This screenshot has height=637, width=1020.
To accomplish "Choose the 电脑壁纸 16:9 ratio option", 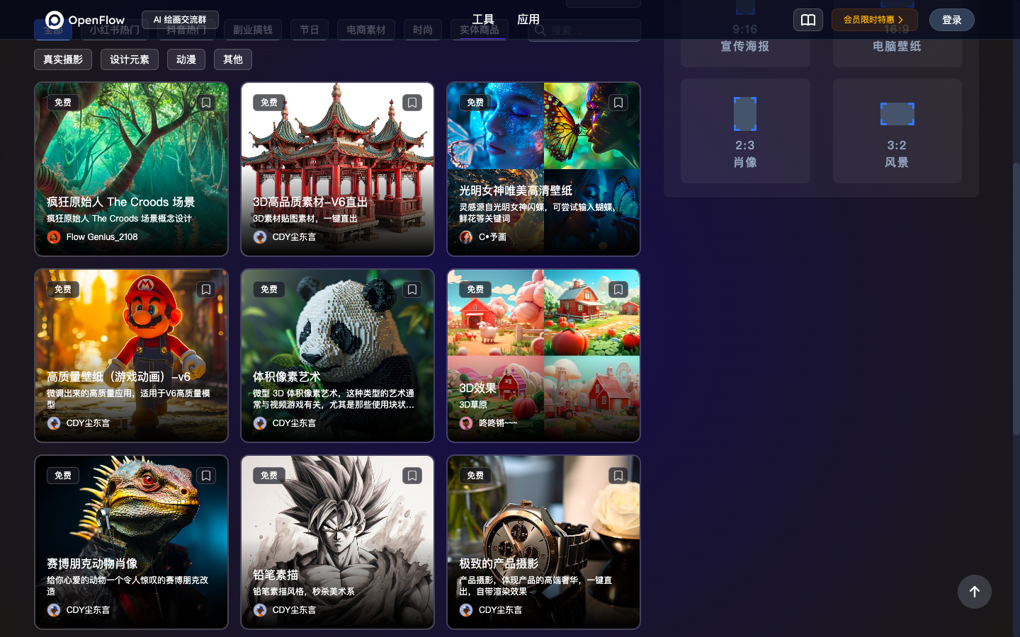I will (897, 34).
